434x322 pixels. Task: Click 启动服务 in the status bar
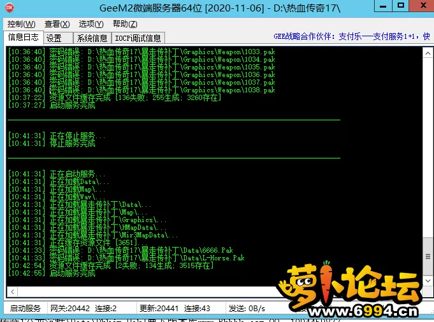tap(25, 309)
